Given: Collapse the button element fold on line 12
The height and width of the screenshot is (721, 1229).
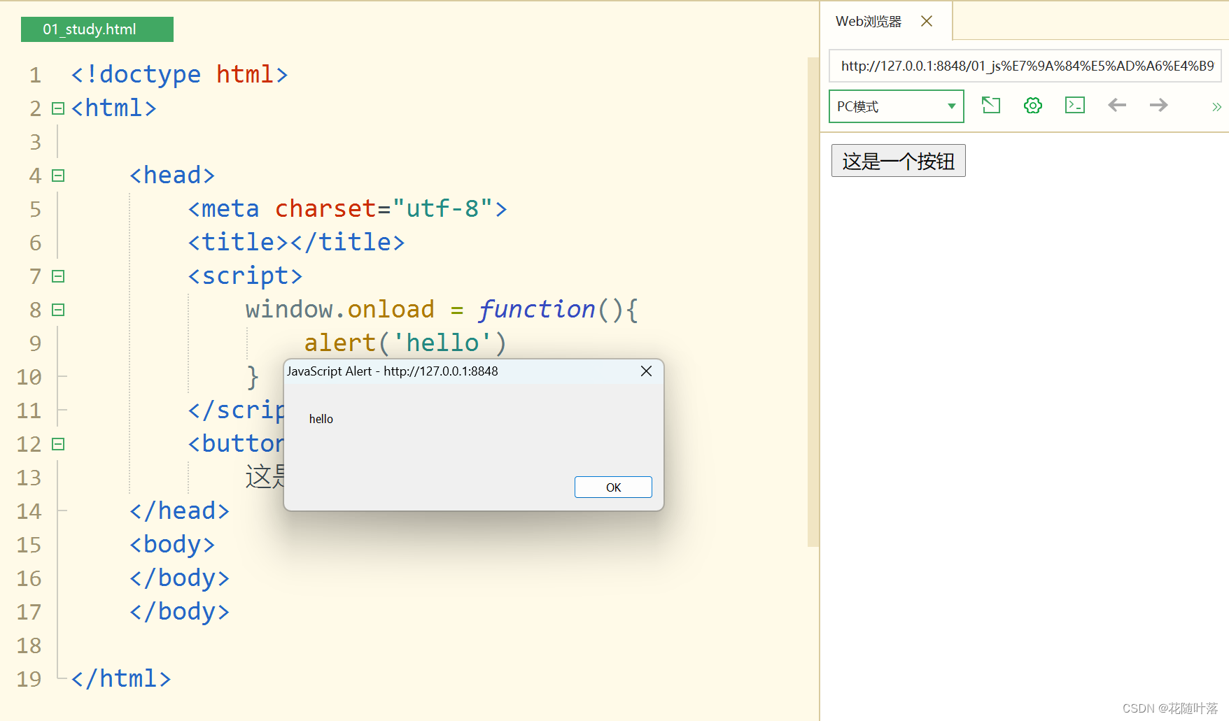Looking at the screenshot, I should (57, 443).
